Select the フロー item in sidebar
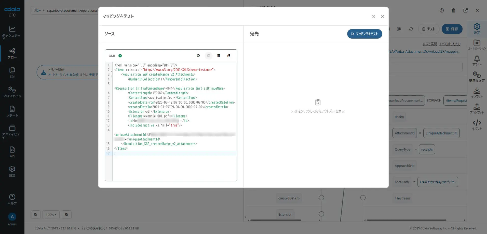This screenshot has height=234, width=487. [12, 53]
